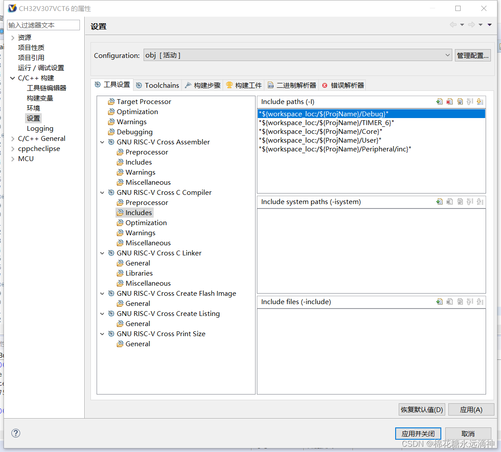Open the Configuration combo box
This screenshot has width=501, height=452.
298,55
